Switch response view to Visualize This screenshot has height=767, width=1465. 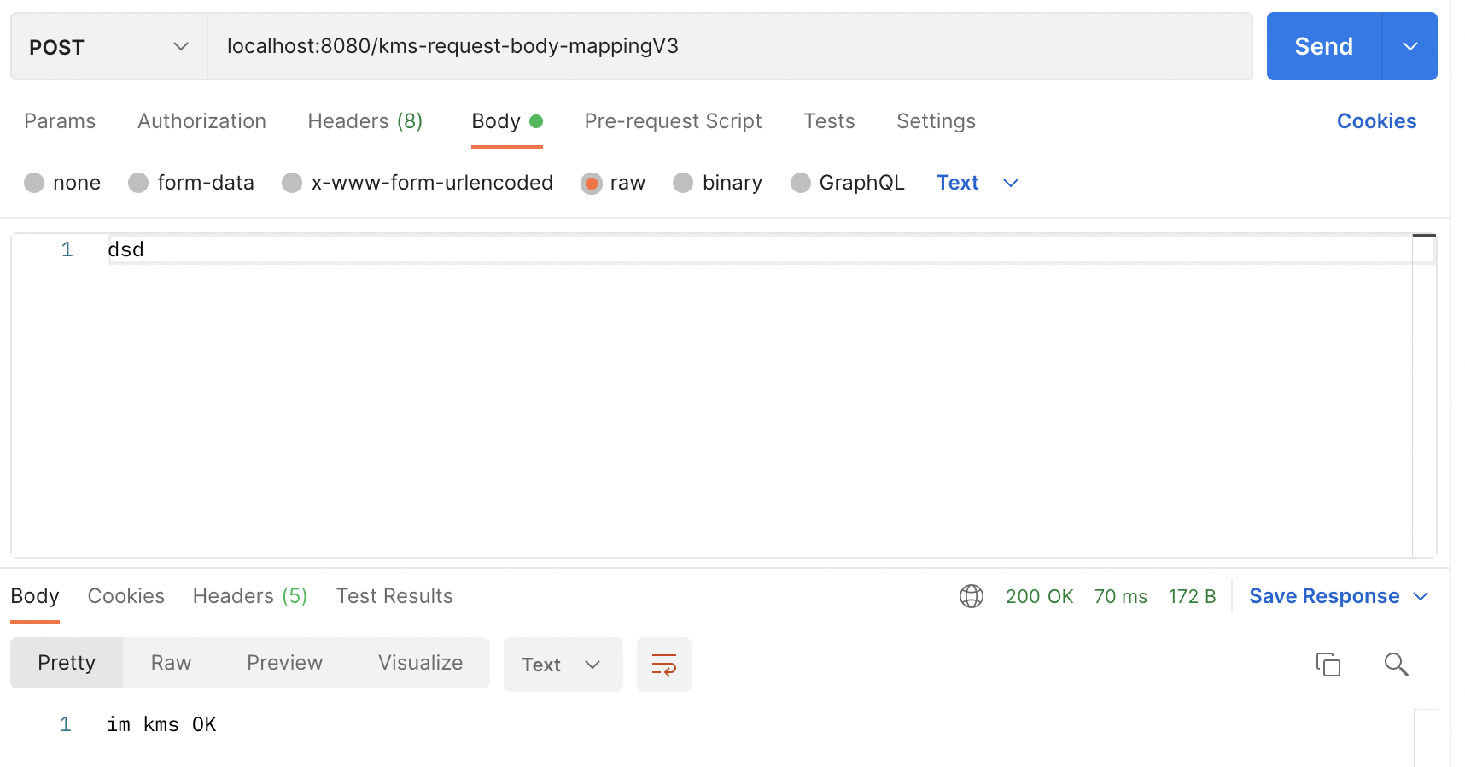pos(421,663)
